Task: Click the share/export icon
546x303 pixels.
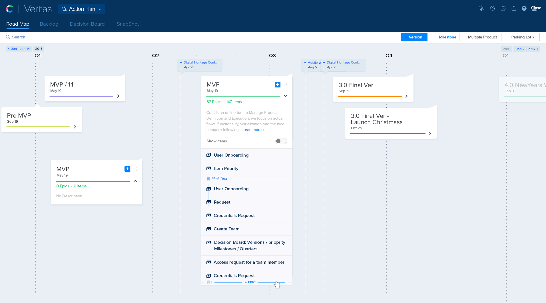Action: coord(514,9)
